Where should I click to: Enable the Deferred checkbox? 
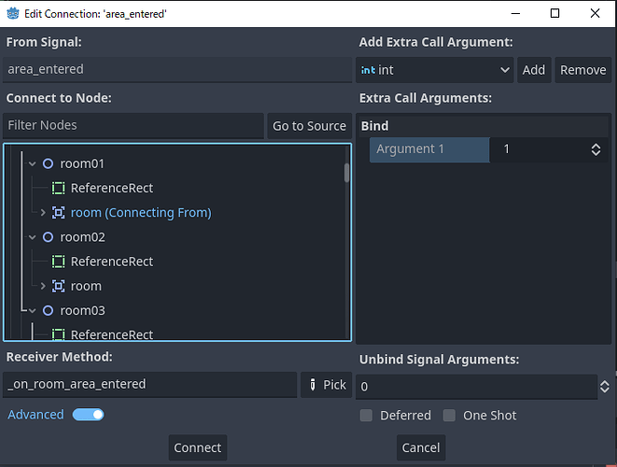366,416
